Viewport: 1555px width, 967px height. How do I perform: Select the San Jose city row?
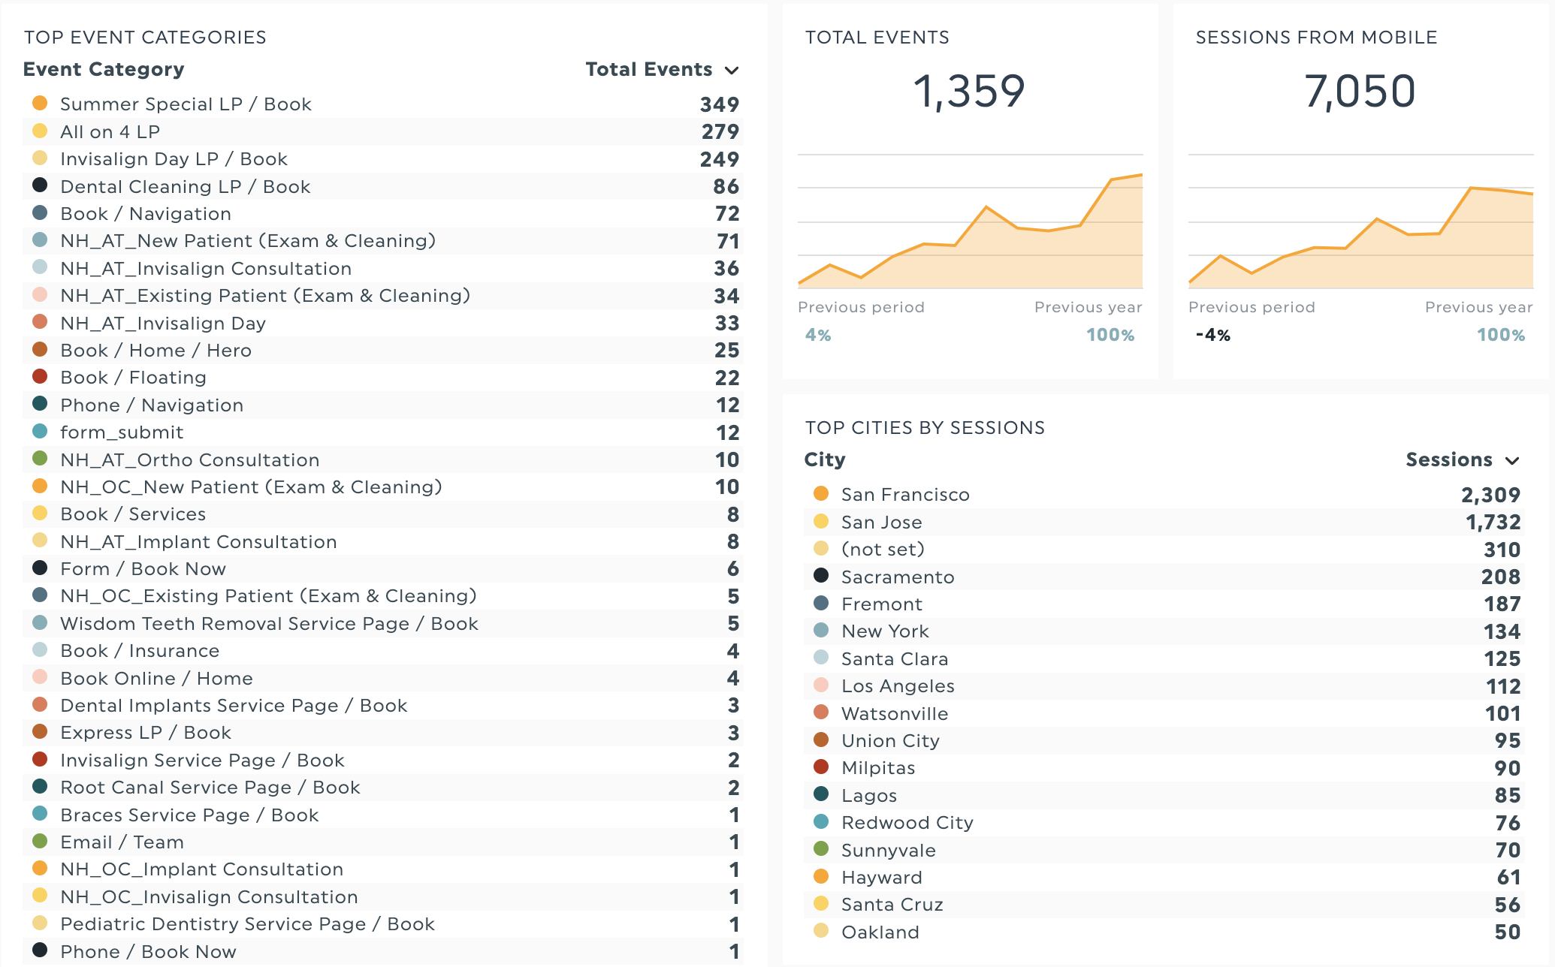[x=881, y=523]
